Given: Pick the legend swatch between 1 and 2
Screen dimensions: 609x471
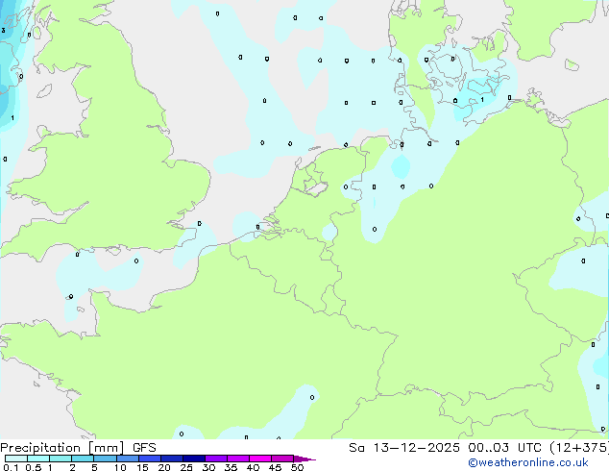Looking at the screenshot, I should pyautogui.click(x=61, y=459).
